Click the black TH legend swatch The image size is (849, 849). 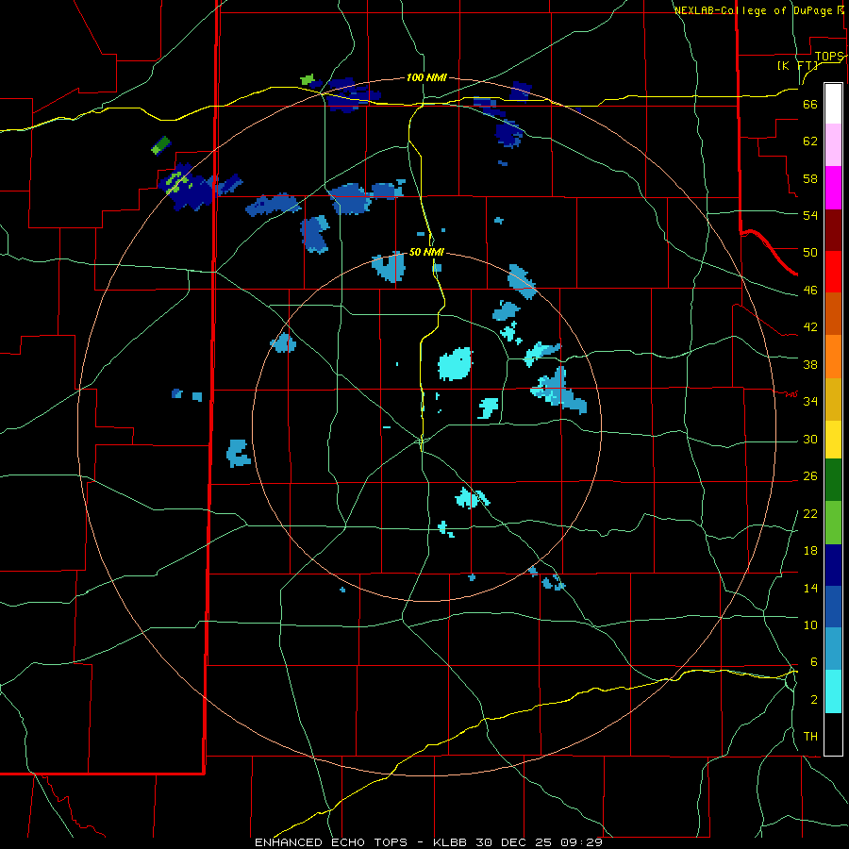click(x=833, y=734)
